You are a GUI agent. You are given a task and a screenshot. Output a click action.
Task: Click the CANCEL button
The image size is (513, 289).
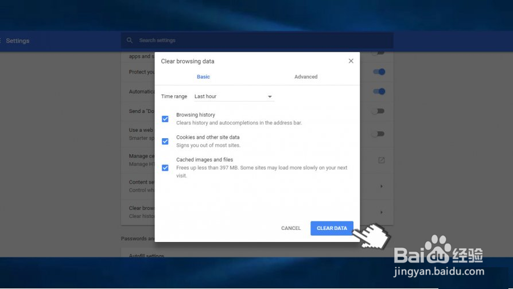coord(291,228)
